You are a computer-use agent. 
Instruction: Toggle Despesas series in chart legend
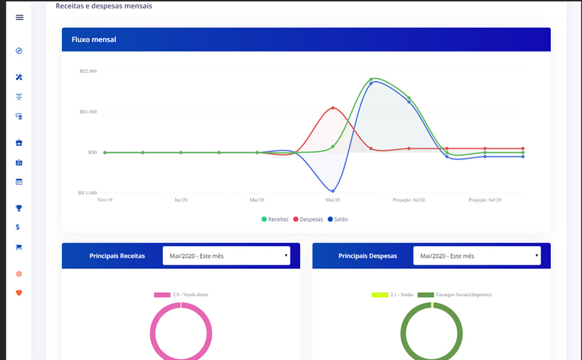click(x=307, y=220)
